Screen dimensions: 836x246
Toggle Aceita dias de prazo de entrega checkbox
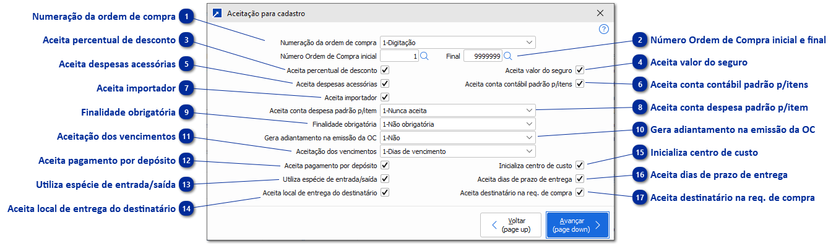pos(580,179)
